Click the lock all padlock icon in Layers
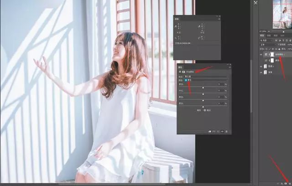This screenshot has height=186, width=292. click(279, 49)
